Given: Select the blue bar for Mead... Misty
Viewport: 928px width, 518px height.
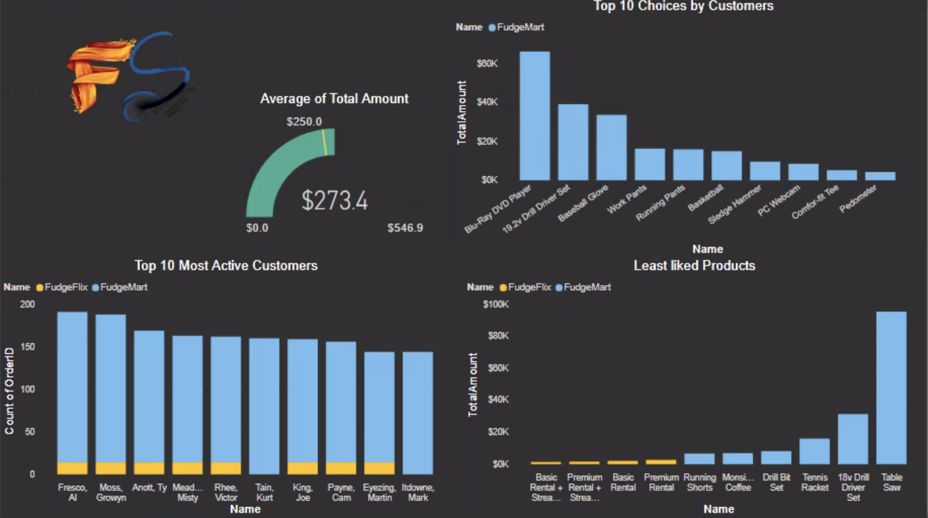Looking at the screenshot, I should point(187,399).
